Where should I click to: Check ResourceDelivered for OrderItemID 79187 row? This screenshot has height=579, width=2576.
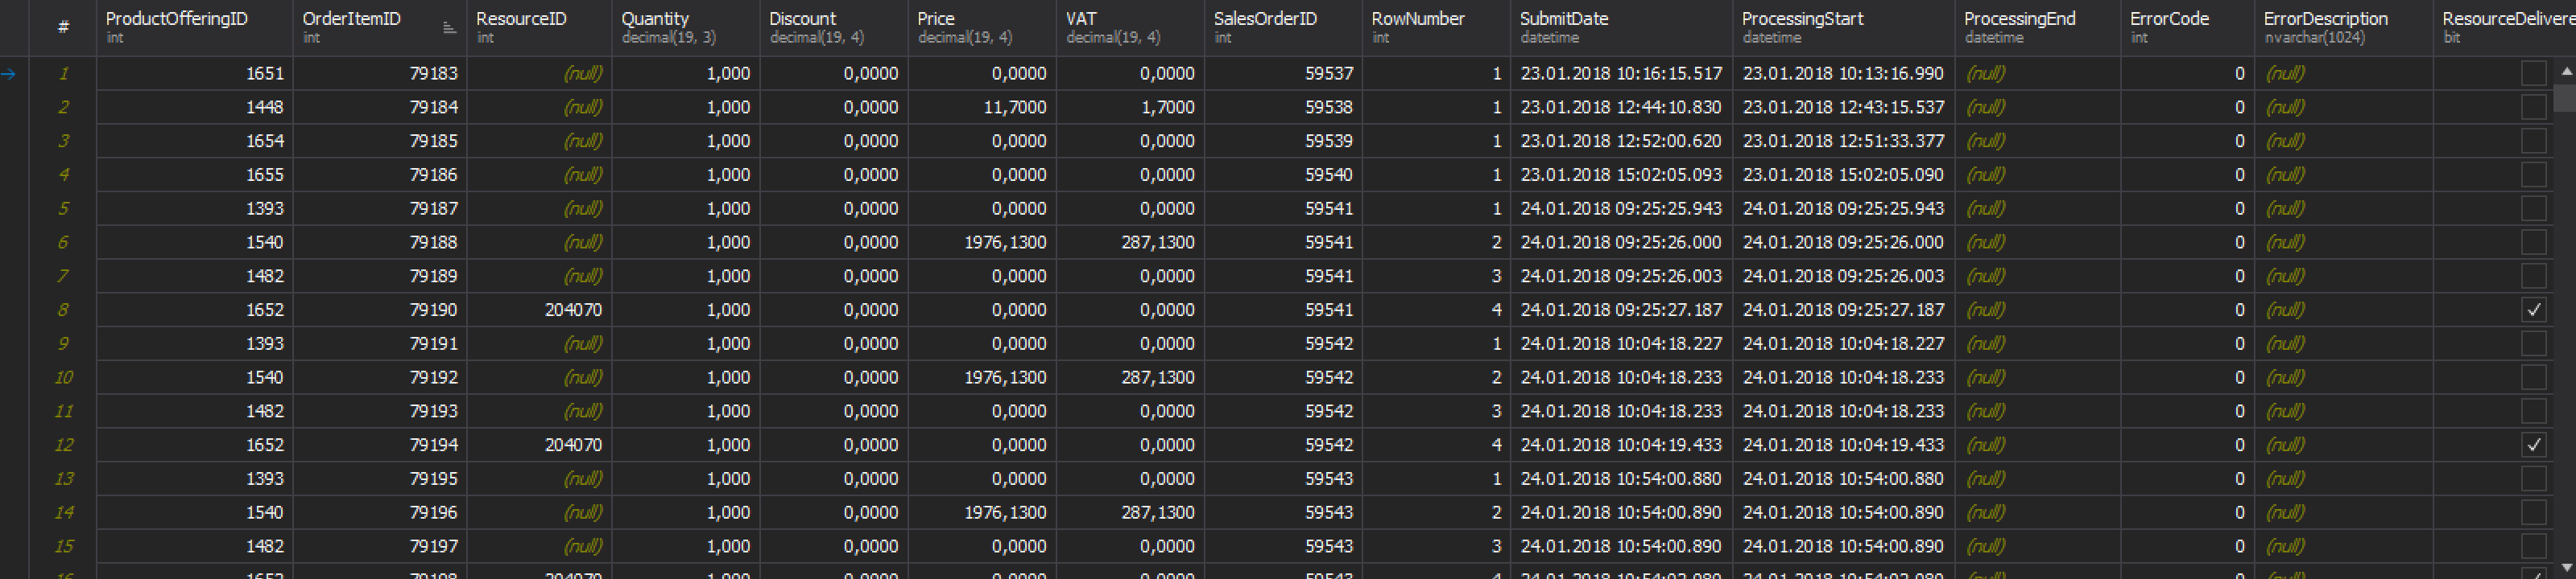point(2533,207)
